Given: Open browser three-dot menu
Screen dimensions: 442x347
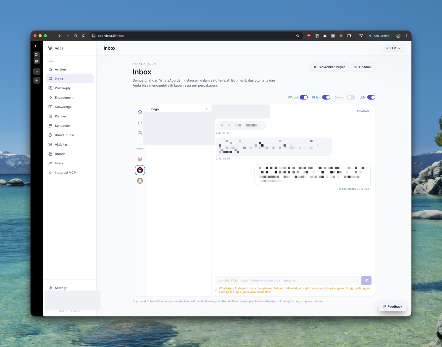Looking at the screenshot, I should click(406, 36).
